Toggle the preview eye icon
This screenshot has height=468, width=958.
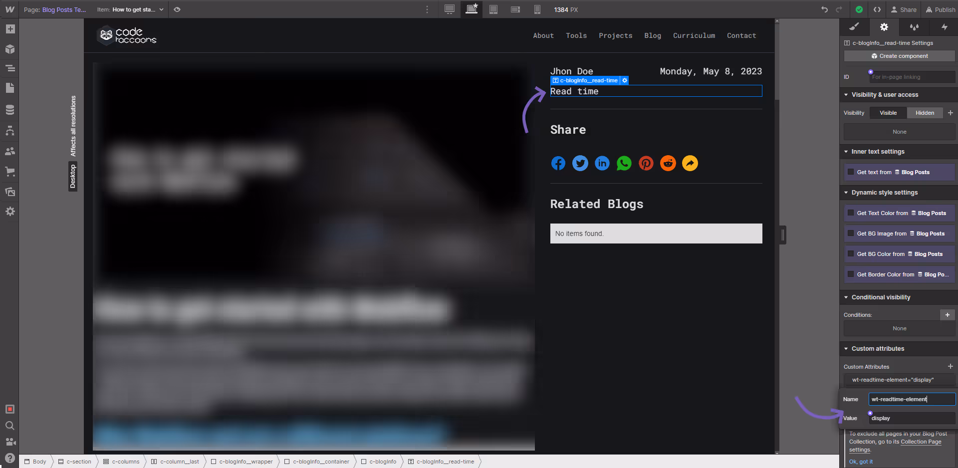177,9
